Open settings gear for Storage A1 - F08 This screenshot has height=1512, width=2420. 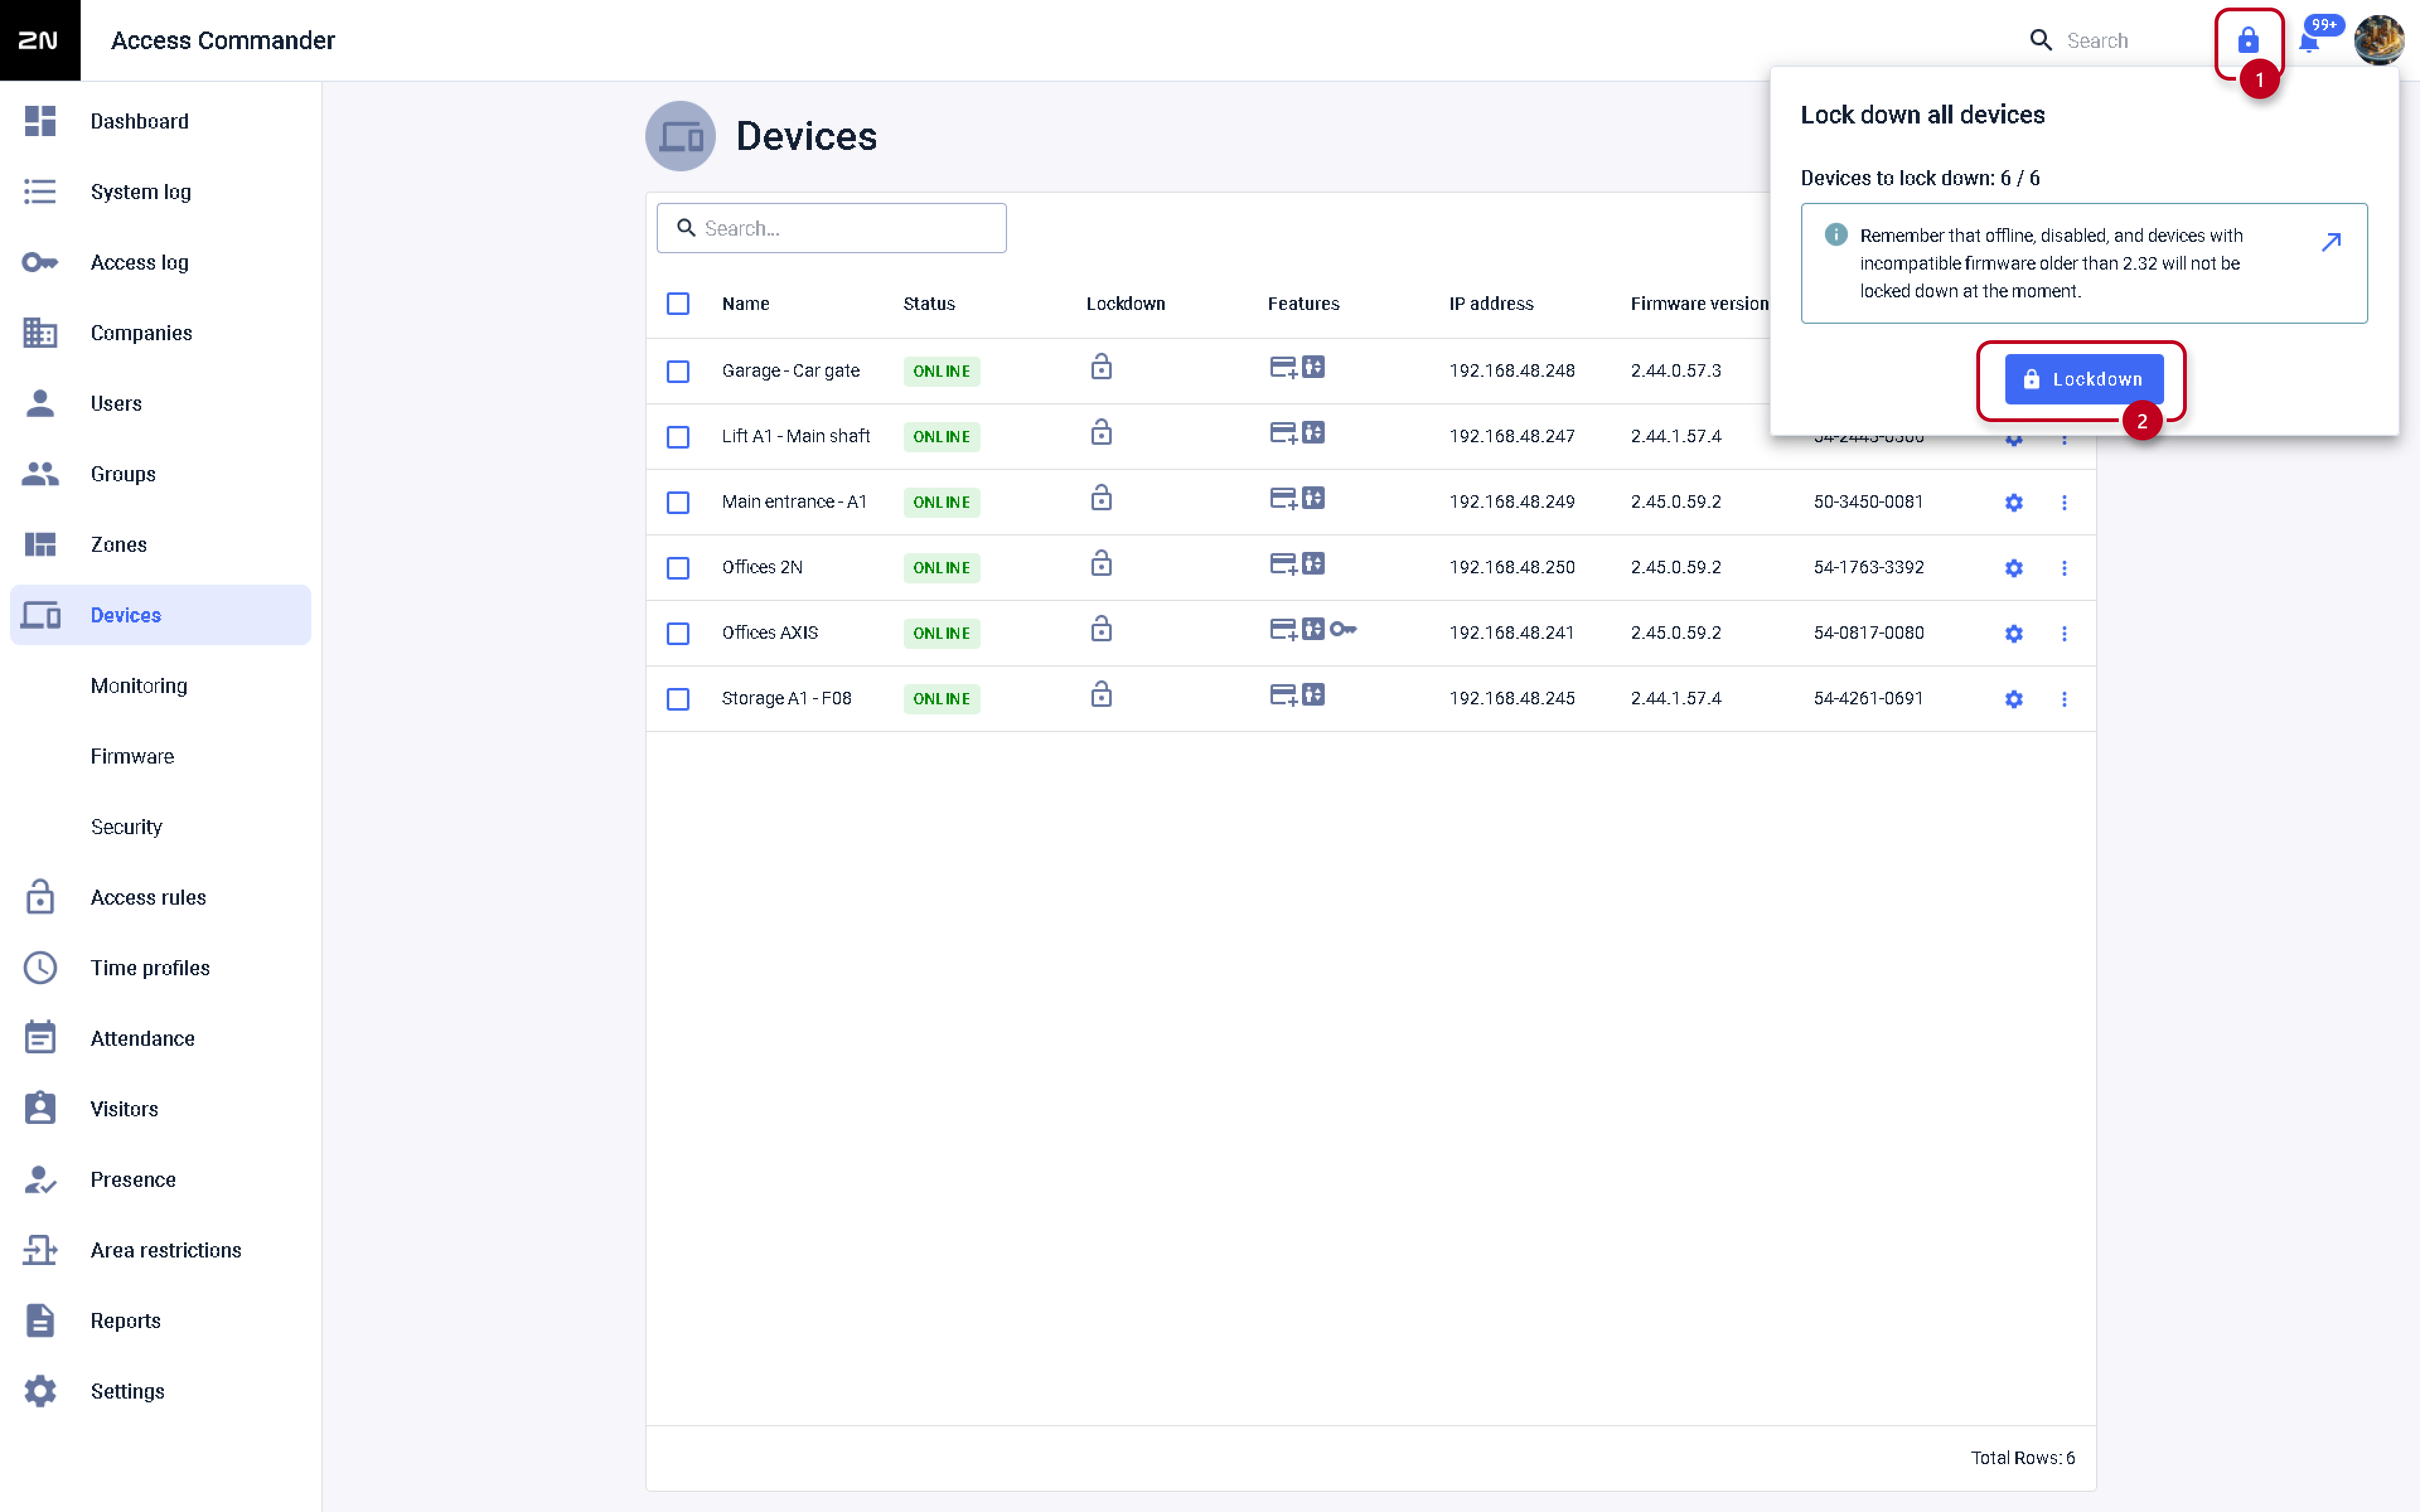[x=2013, y=699]
